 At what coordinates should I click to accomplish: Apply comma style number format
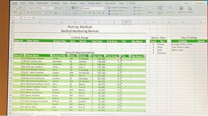(x=94, y=13)
